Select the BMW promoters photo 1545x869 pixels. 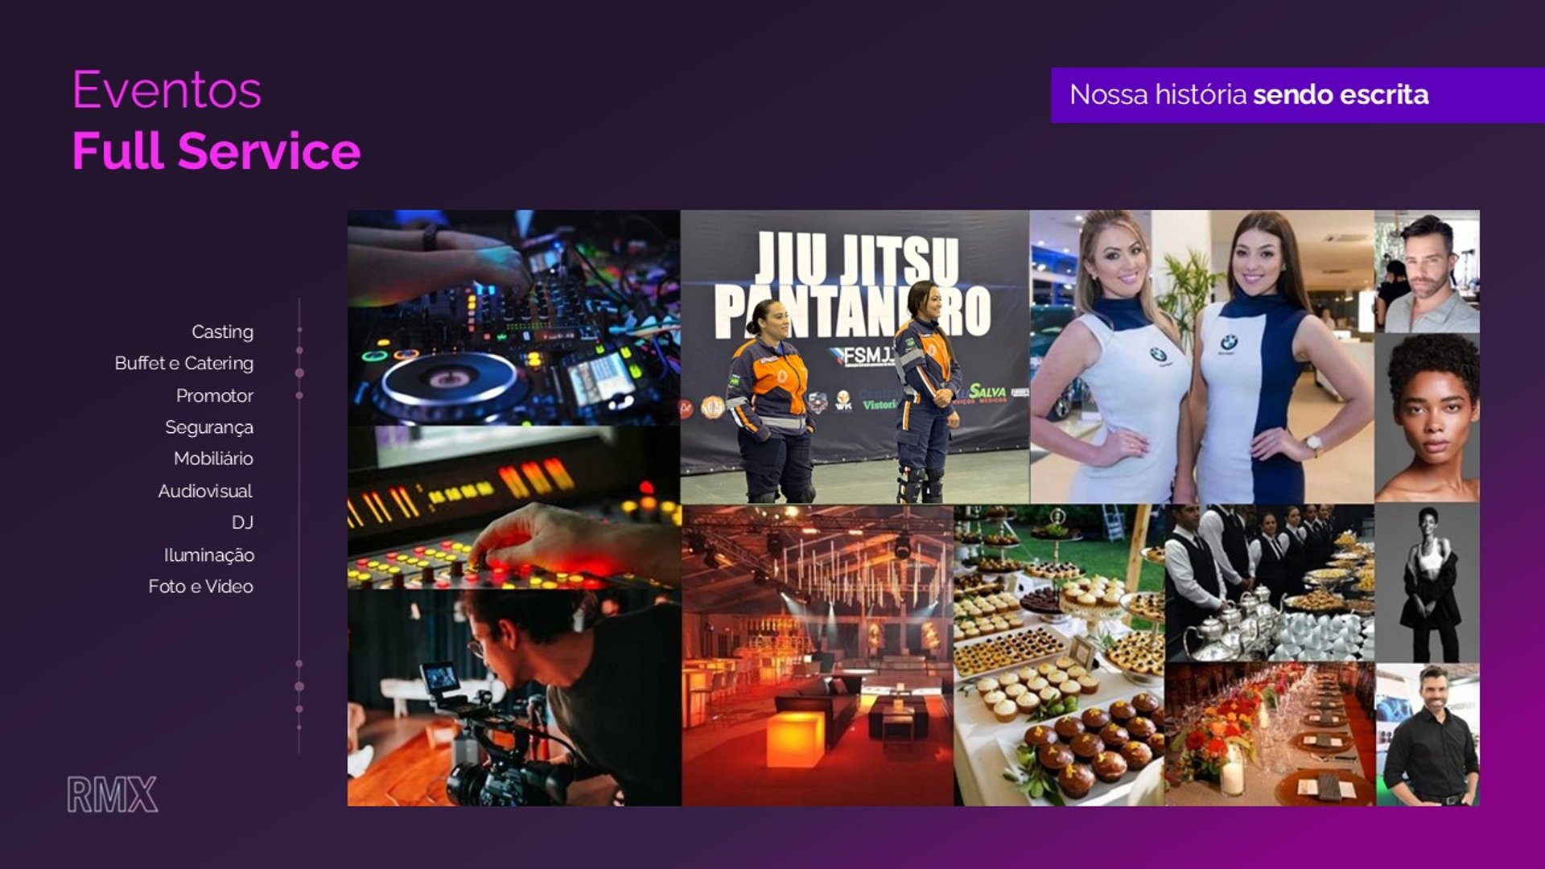point(1201,356)
